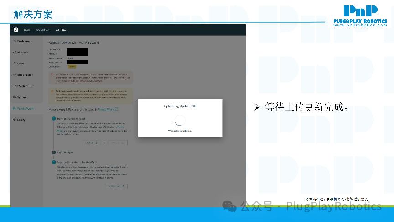This screenshot has width=394, height=222.
Task: Click the UPLOAD button
Action: tap(92, 143)
